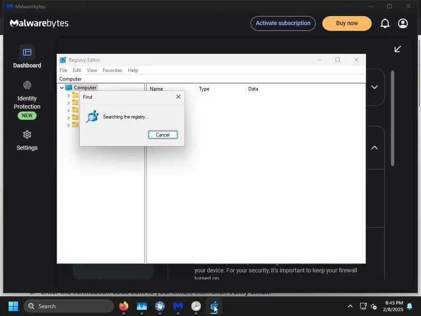The width and height of the screenshot is (421, 316).
Task: Open the Windows Start menu
Action: tap(13, 306)
